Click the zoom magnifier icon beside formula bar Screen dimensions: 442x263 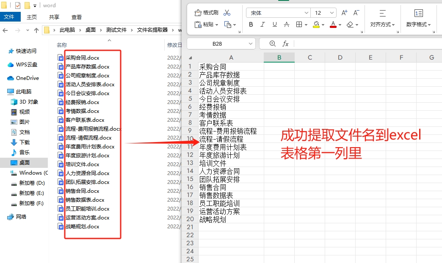pos(272,44)
